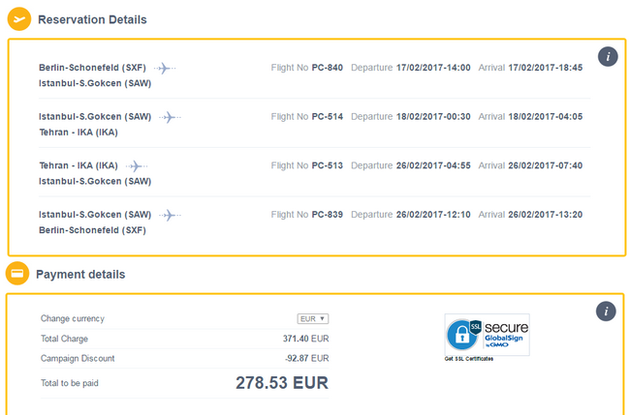Open info icon in Payment details box
The width and height of the screenshot is (630, 415).
tap(606, 311)
